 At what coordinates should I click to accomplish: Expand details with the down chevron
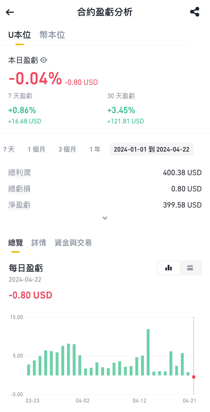[105, 218]
